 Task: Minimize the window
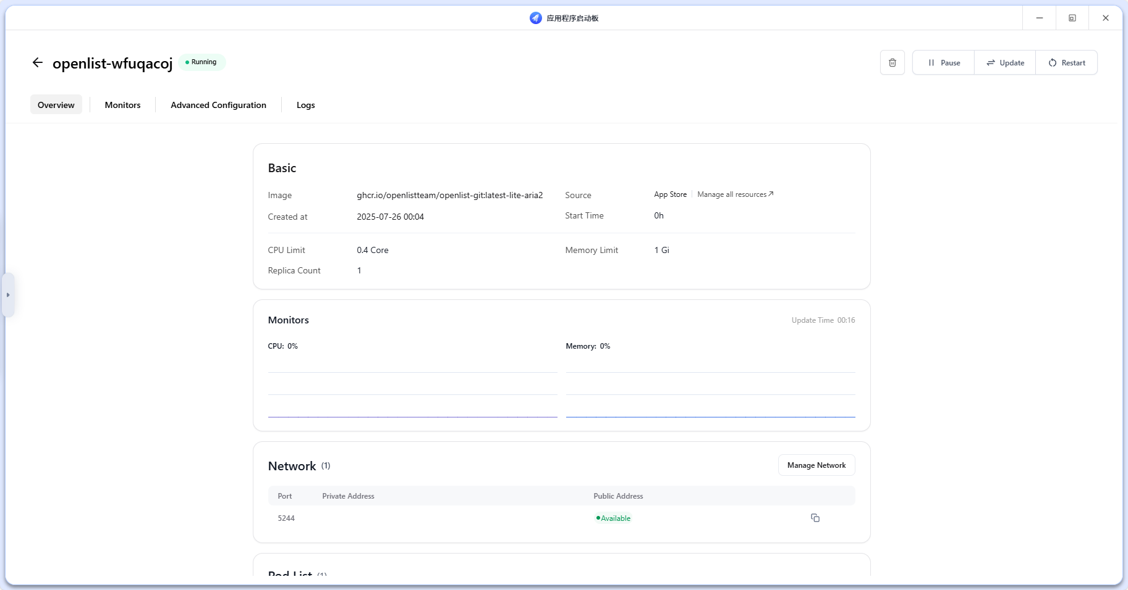point(1039,18)
